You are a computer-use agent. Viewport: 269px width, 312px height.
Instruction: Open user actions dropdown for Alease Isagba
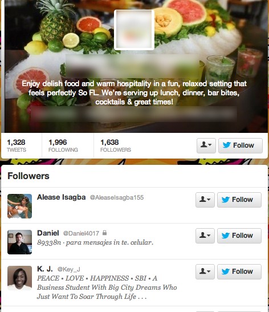[x=205, y=200]
